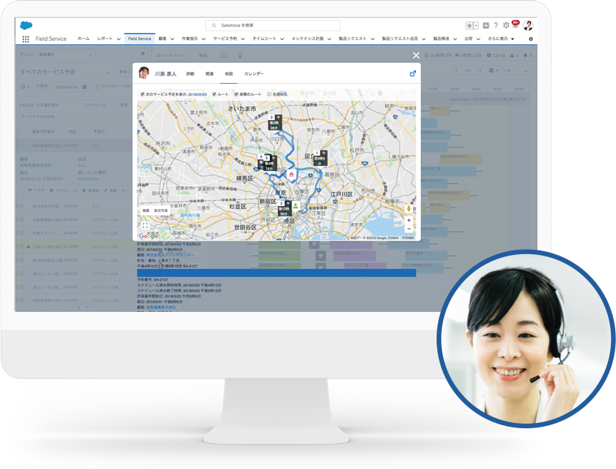Expand the メンテナンス計画 tab dropdown chevron

(x=329, y=39)
